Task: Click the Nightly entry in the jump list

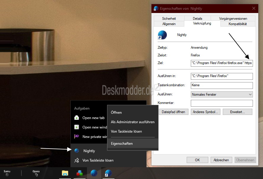Action: (x=89, y=151)
